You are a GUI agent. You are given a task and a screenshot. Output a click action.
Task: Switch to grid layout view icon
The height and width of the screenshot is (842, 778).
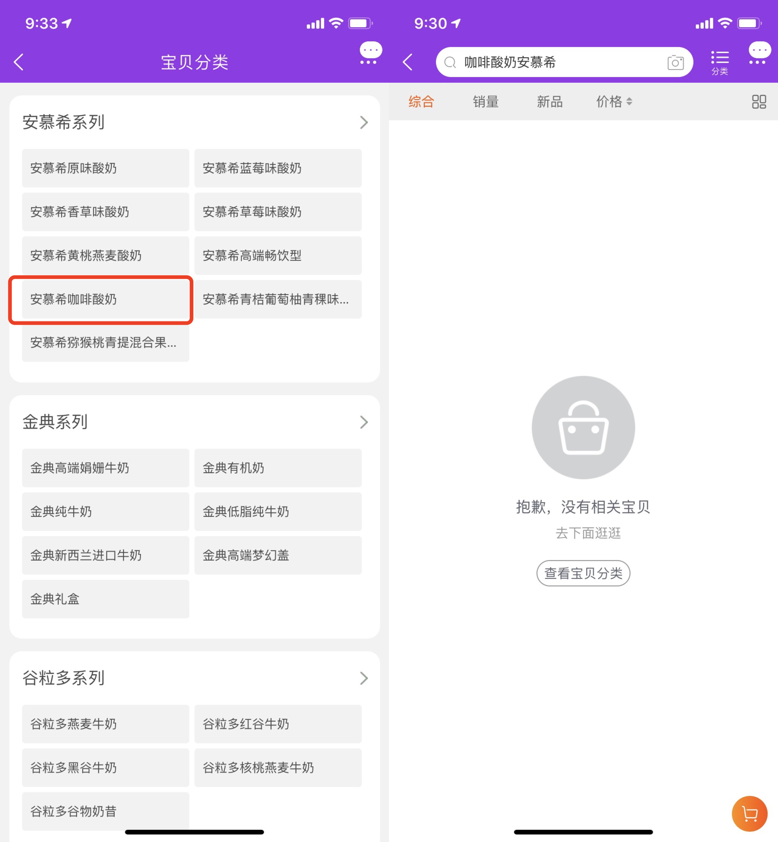[x=758, y=101]
